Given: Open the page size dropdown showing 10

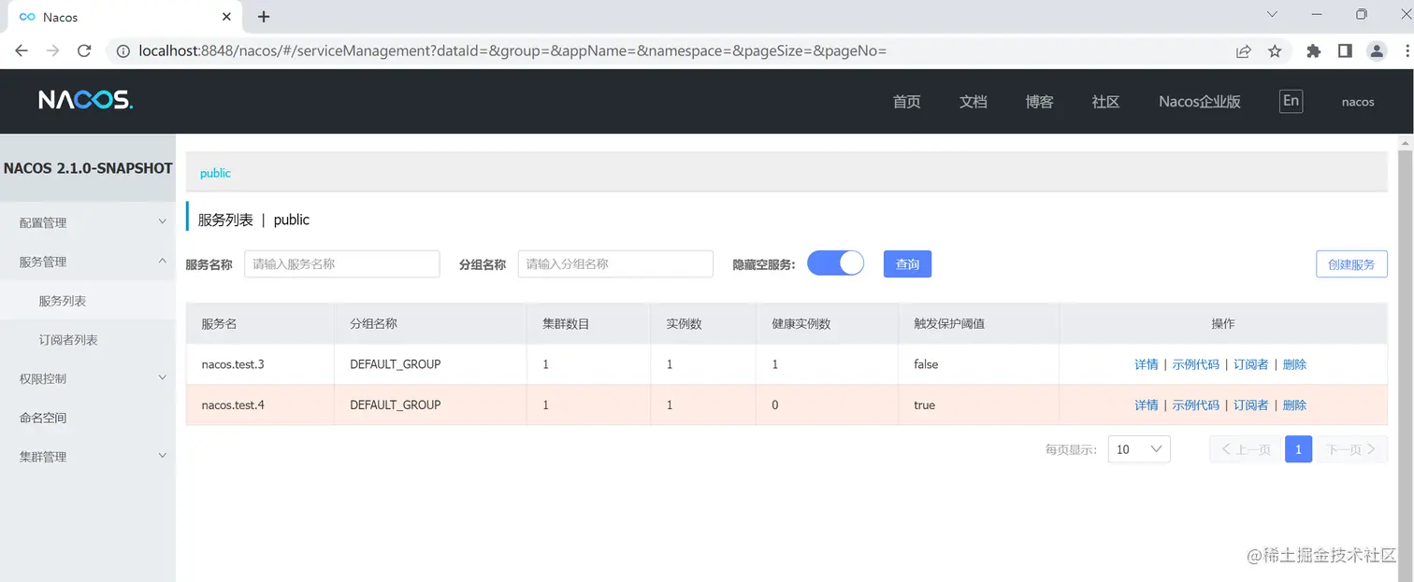Looking at the screenshot, I should (1139, 449).
